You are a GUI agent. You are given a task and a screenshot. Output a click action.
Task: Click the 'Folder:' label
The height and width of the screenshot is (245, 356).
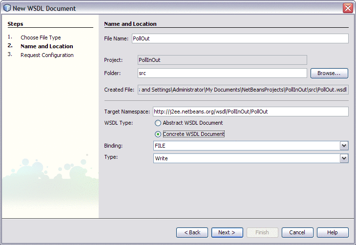click(112, 73)
